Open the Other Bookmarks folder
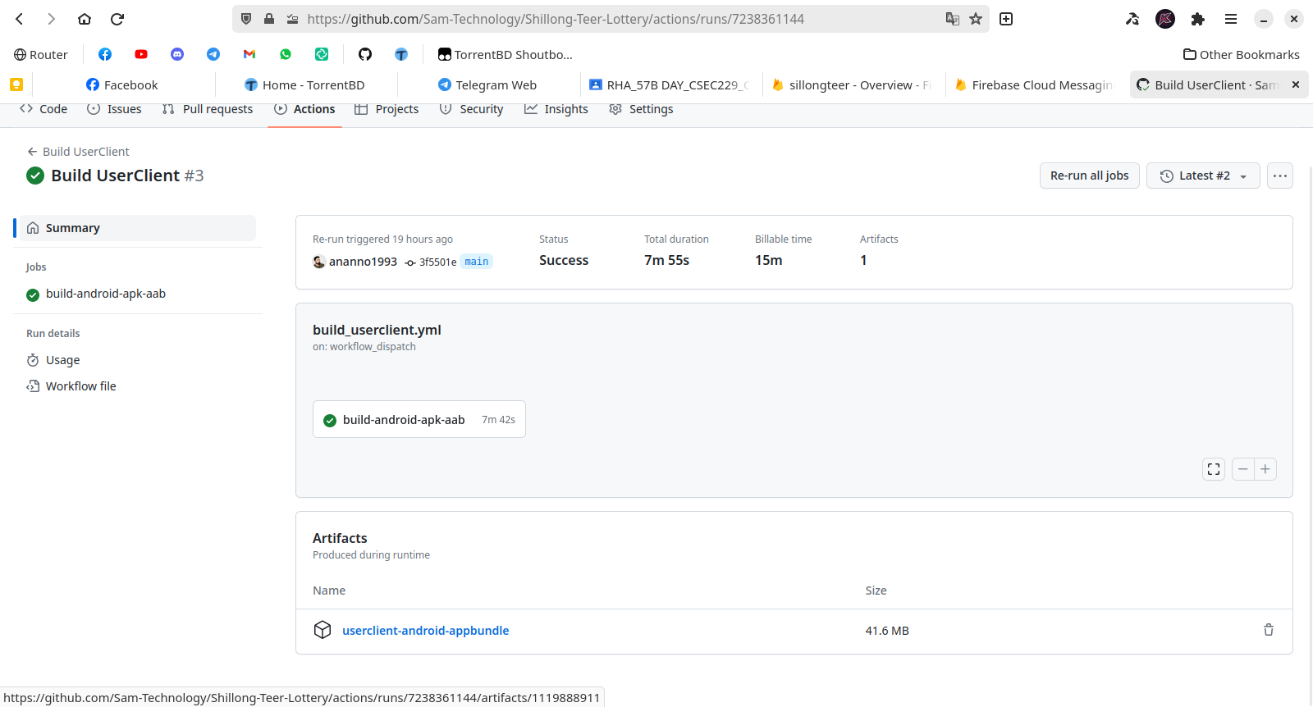 click(x=1242, y=54)
